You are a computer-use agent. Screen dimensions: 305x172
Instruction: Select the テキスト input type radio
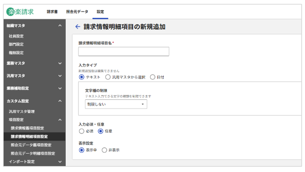[x=82, y=77]
